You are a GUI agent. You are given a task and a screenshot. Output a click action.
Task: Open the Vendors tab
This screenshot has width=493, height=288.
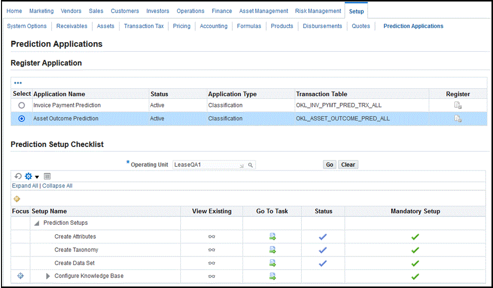click(x=71, y=11)
